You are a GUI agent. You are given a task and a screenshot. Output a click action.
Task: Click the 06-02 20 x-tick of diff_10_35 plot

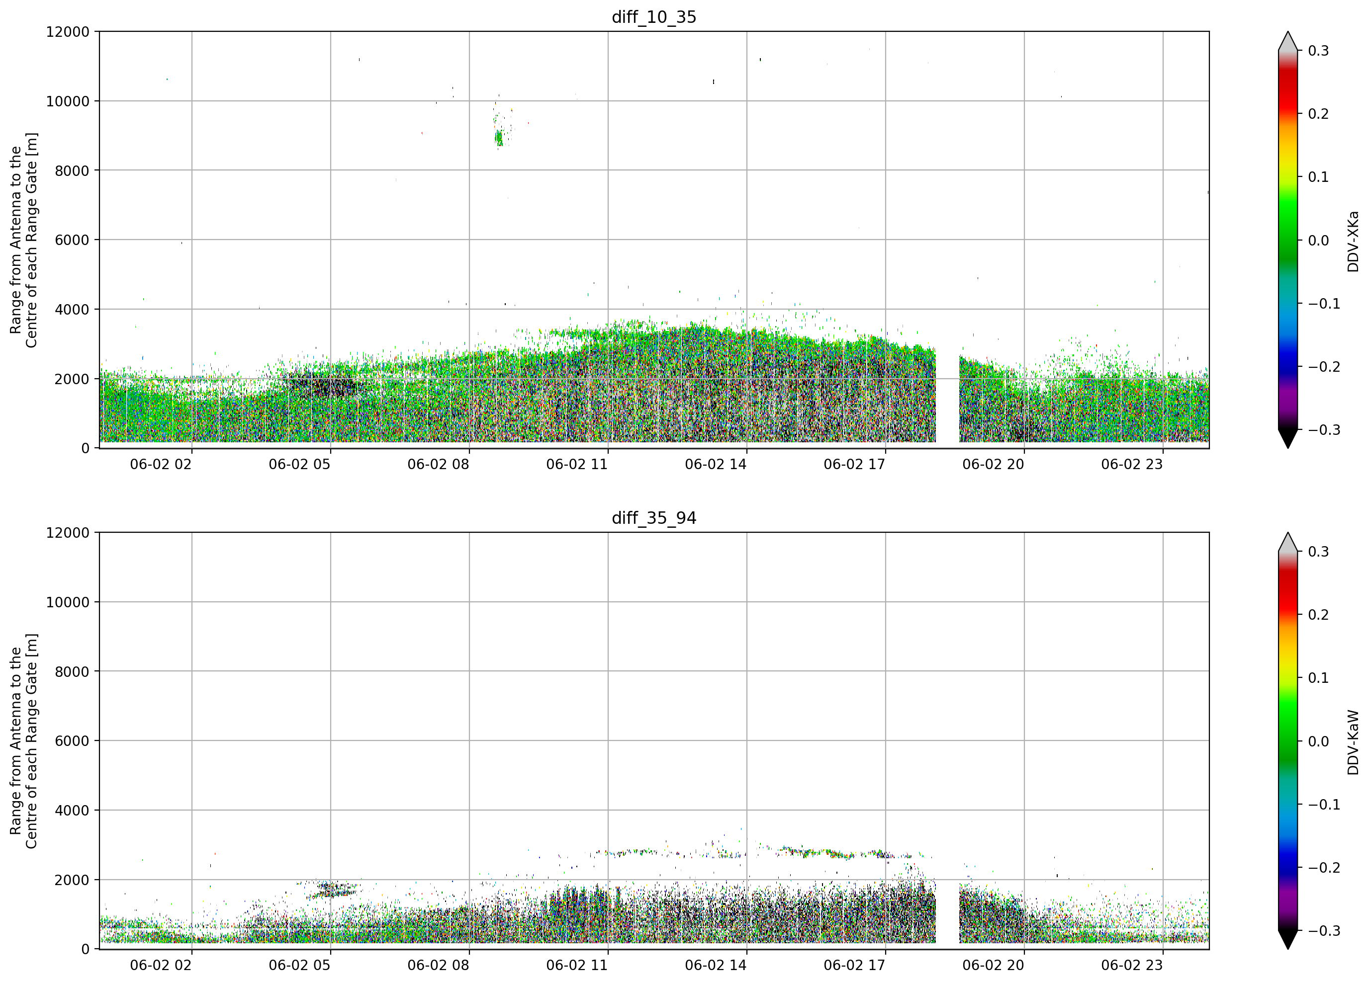993,464
